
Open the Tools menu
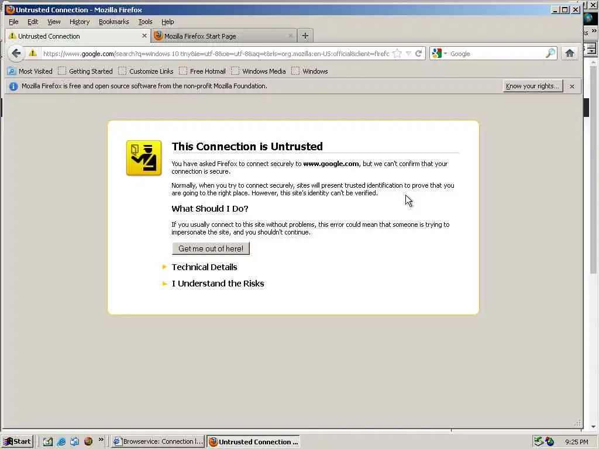pos(145,22)
